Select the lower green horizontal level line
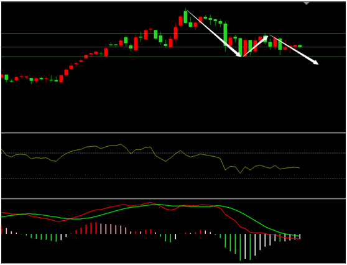 173,57
